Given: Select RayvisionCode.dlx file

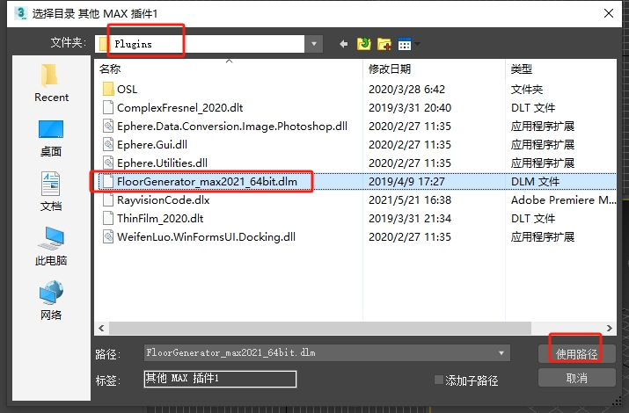Looking at the screenshot, I should click(x=164, y=199).
